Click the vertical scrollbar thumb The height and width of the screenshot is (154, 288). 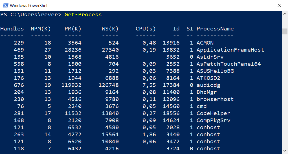pos(285,31)
